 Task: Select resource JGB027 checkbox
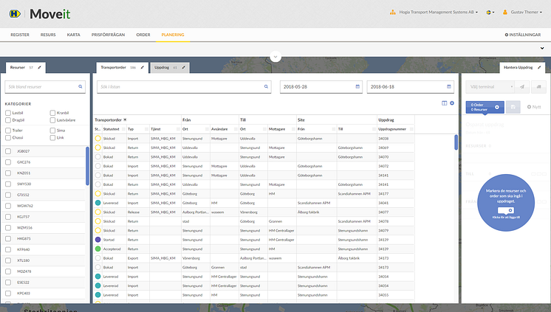[8, 151]
